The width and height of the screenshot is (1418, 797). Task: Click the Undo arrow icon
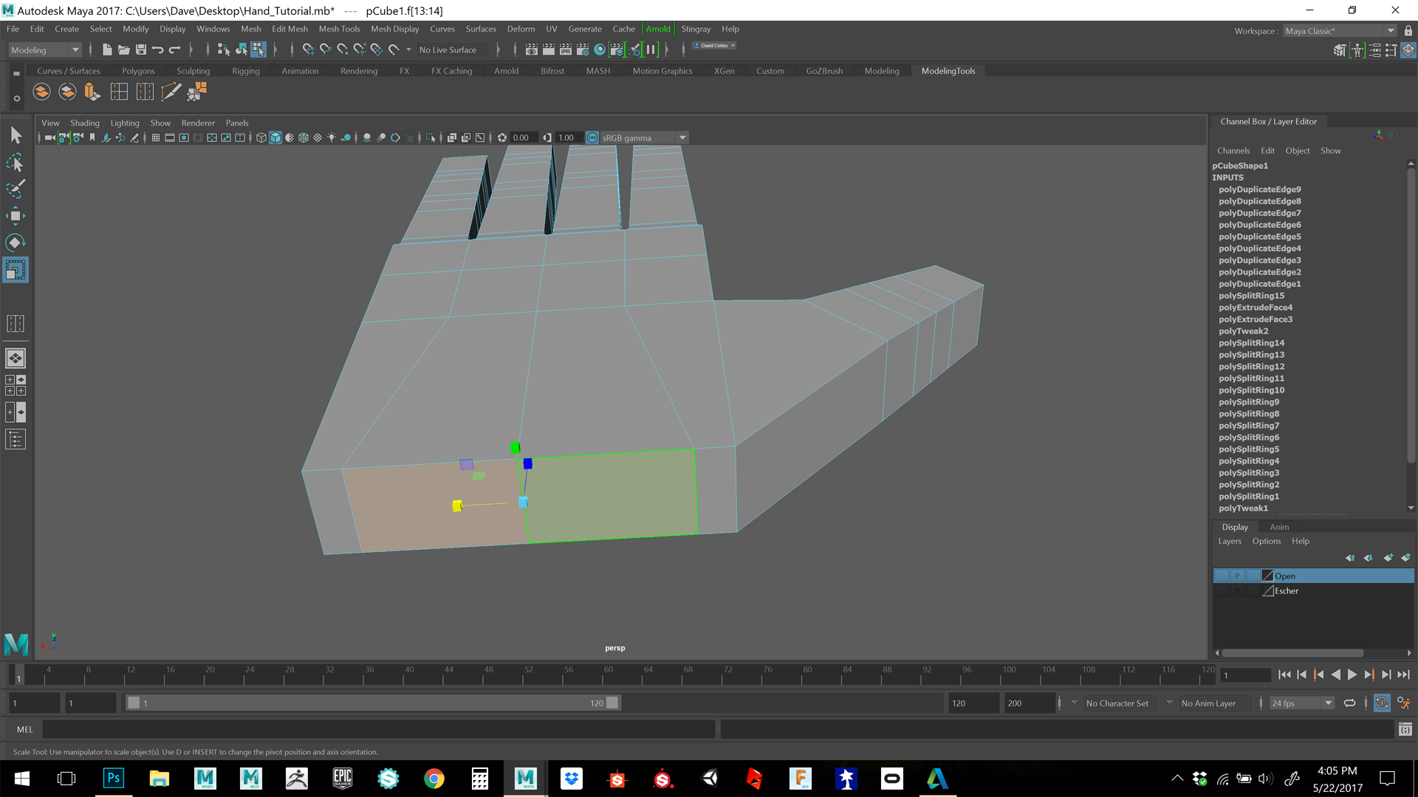(157, 49)
